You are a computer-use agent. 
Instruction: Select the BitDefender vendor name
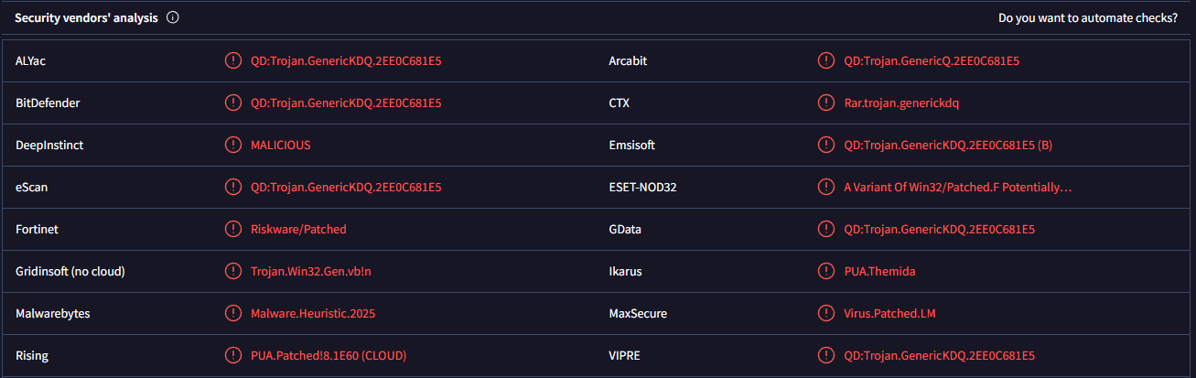point(48,103)
